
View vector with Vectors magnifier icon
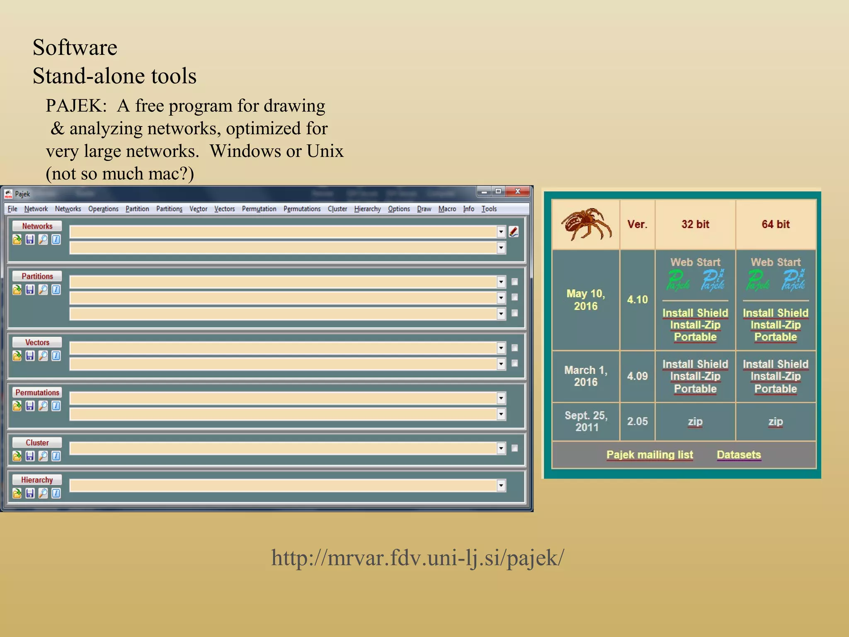click(43, 355)
